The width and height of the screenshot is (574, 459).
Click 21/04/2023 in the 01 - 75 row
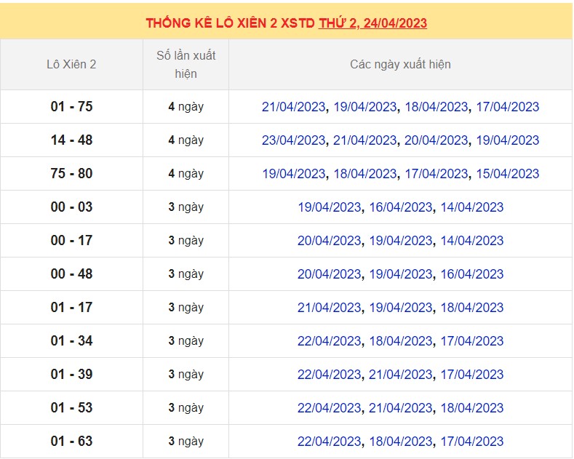[293, 107]
